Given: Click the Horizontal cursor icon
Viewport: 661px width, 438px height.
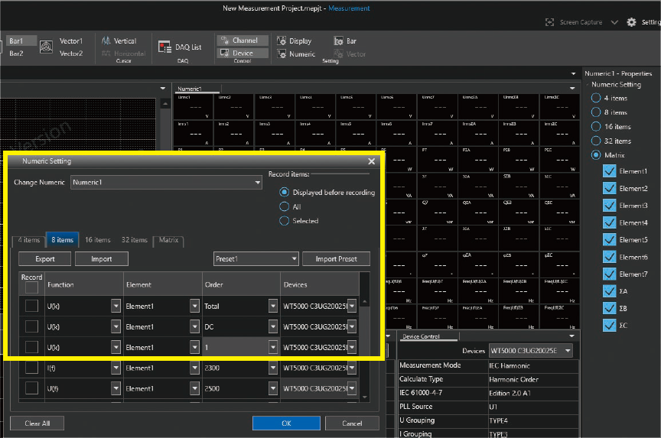Looking at the screenshot, I should pyautogui.click(x=106, y=54).
